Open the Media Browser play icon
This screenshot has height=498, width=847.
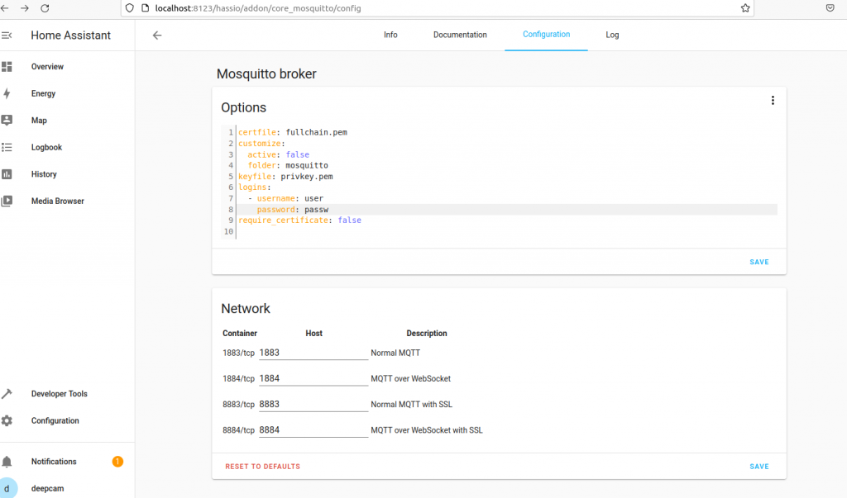point(7,201)
